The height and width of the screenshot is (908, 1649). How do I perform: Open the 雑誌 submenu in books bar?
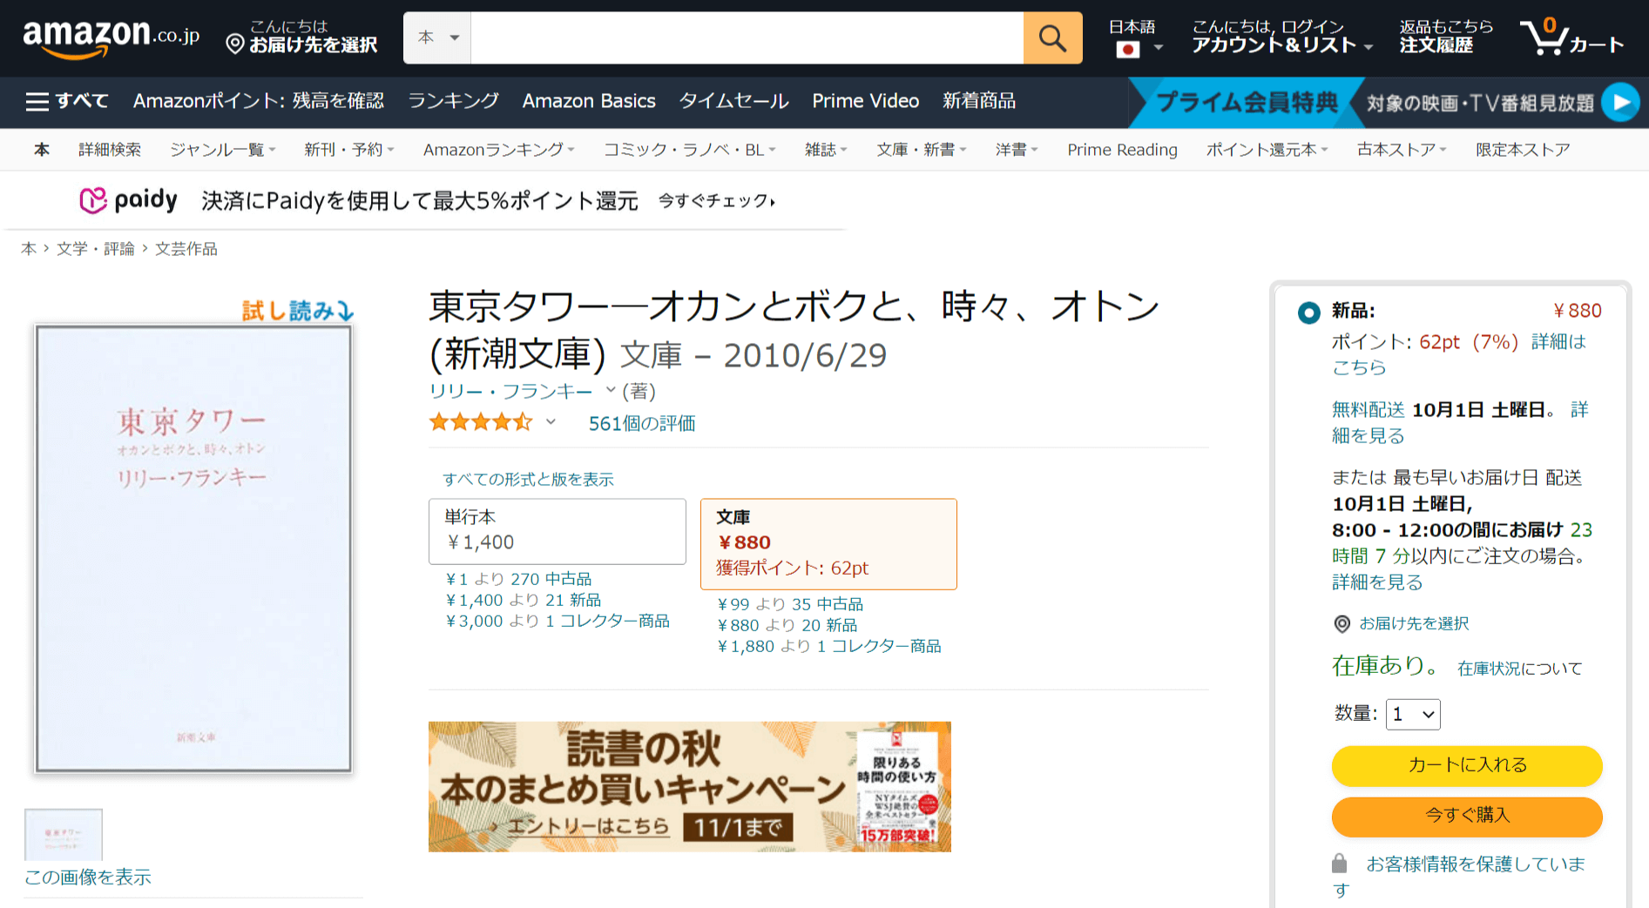[825, 150]
